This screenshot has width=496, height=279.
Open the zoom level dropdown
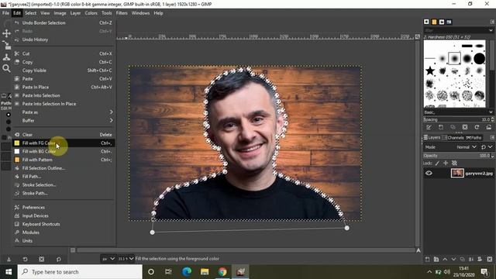(126, 259)
